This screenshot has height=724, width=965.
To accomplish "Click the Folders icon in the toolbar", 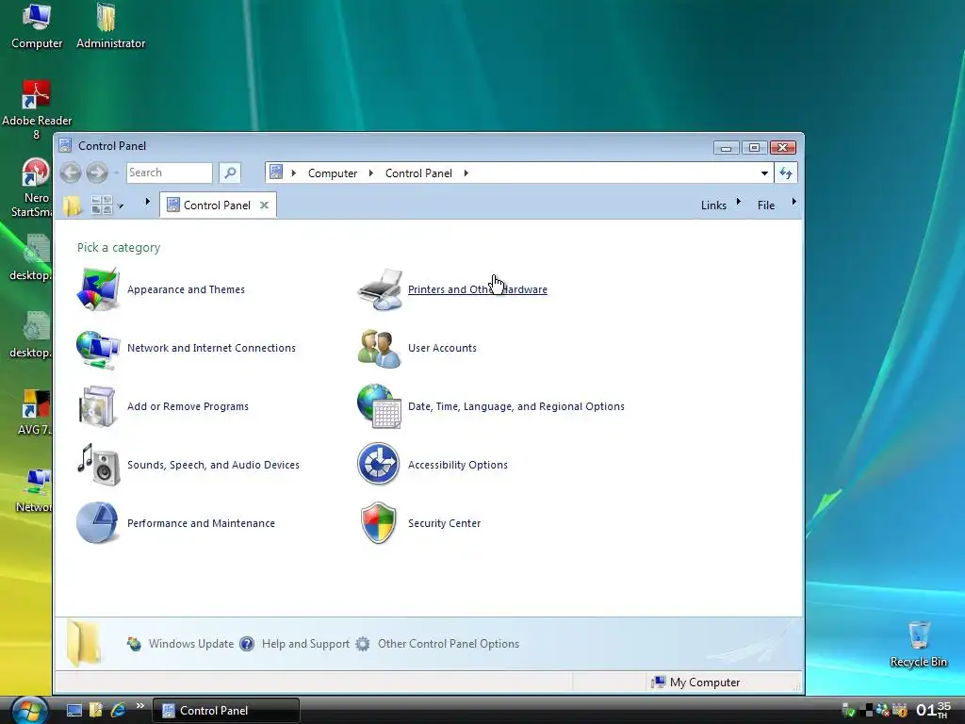I will pyautogui.click(x=72, y=206).
